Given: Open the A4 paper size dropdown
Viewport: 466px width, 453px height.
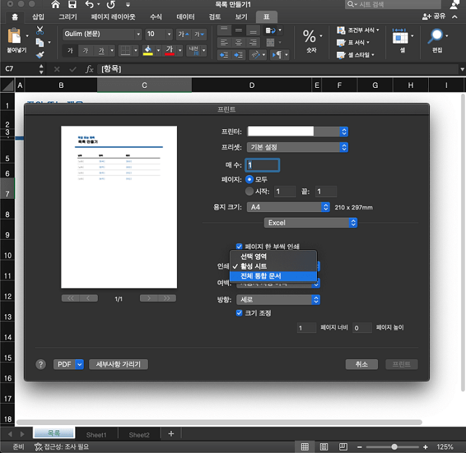Looking at the screenshot, I should pyautogui.click(x=288, y=207).
